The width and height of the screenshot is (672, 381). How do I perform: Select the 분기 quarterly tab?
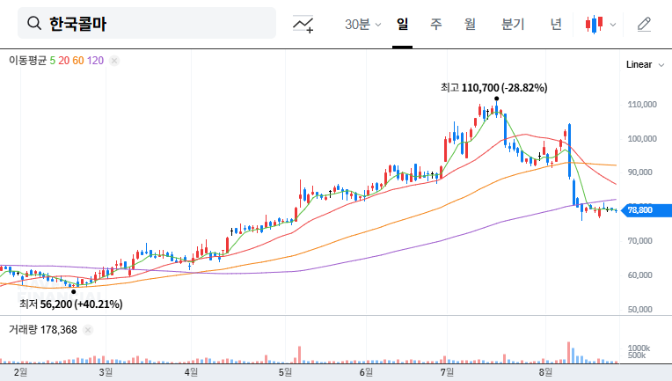(513, 24)
